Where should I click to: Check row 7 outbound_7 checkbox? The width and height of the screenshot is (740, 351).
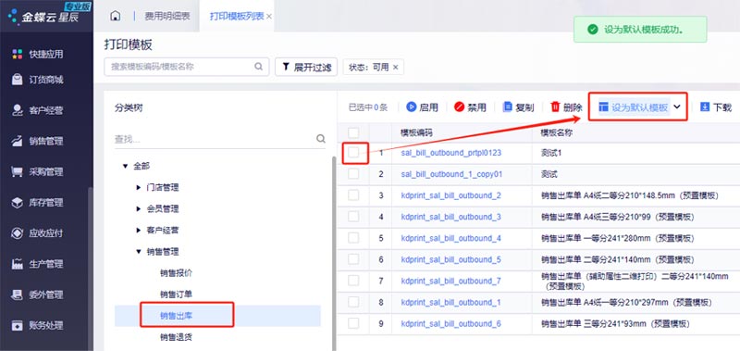353,281
